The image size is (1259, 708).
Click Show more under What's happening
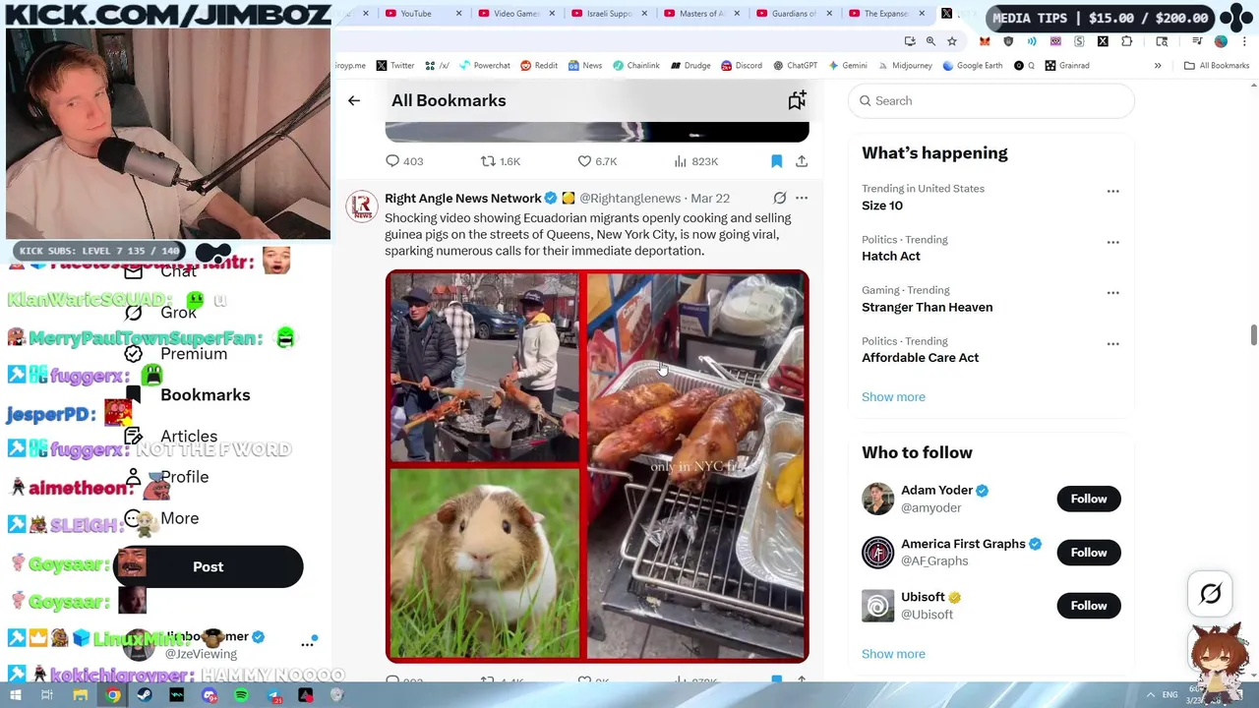893,396
